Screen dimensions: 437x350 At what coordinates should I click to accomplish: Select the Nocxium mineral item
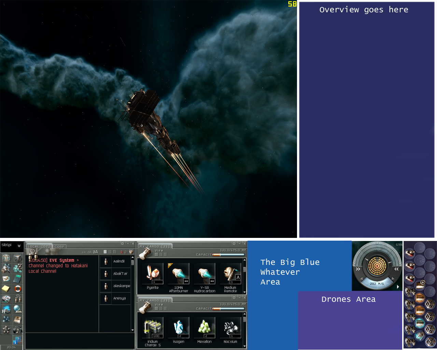click(230, 330)
